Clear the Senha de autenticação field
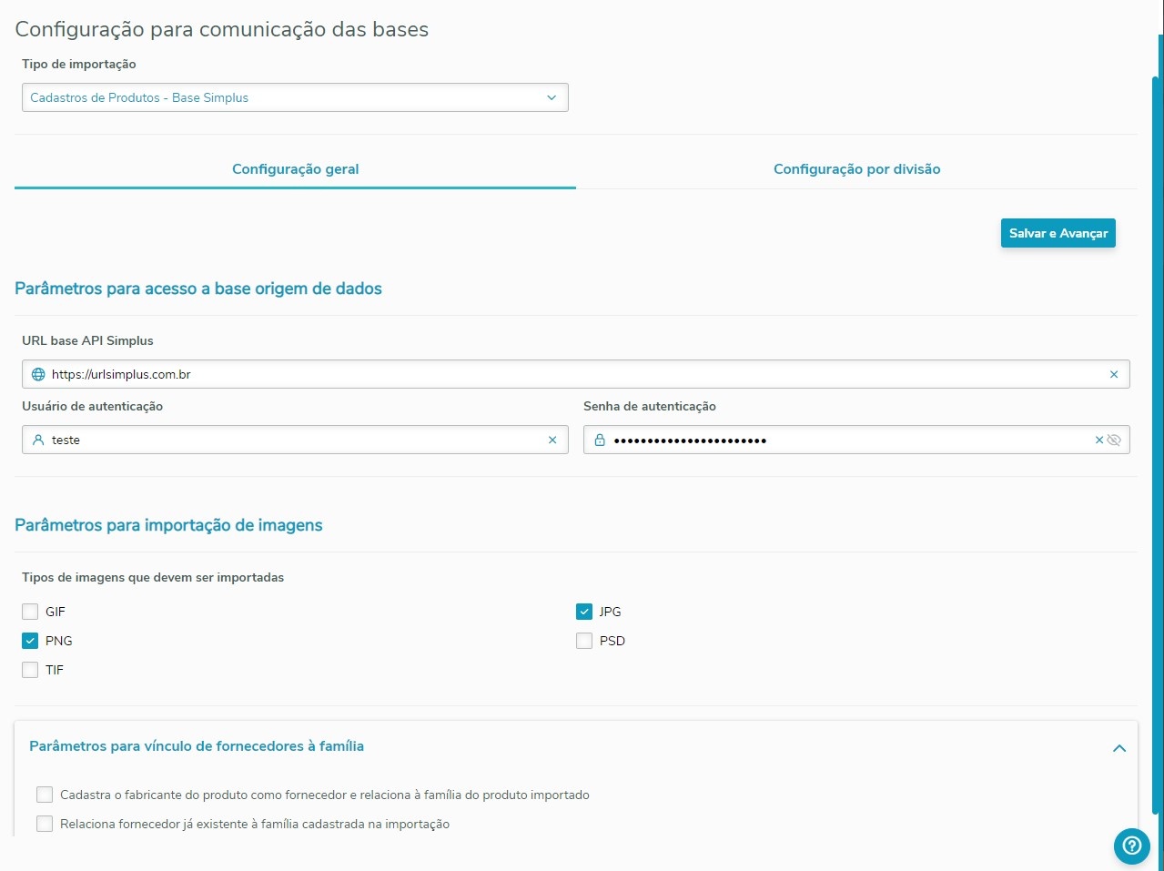Screen dimensions: 1164x871 pyautogui.click(x=1099, y=440)
